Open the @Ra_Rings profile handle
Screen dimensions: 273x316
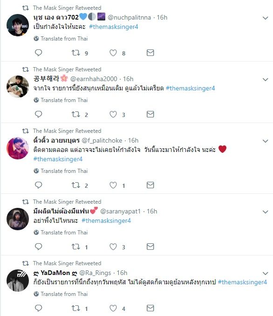pyautogui.click(x=95, y=273)
